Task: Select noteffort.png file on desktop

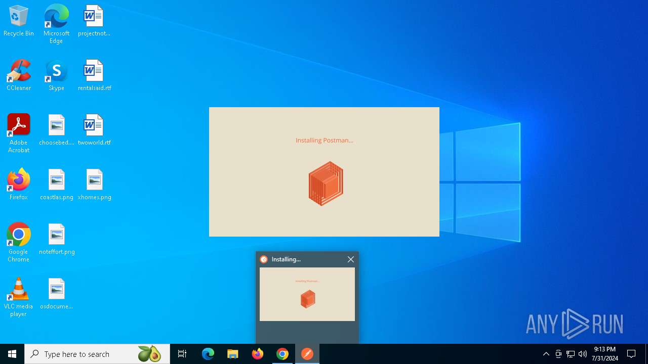Action: pos(56,240)
